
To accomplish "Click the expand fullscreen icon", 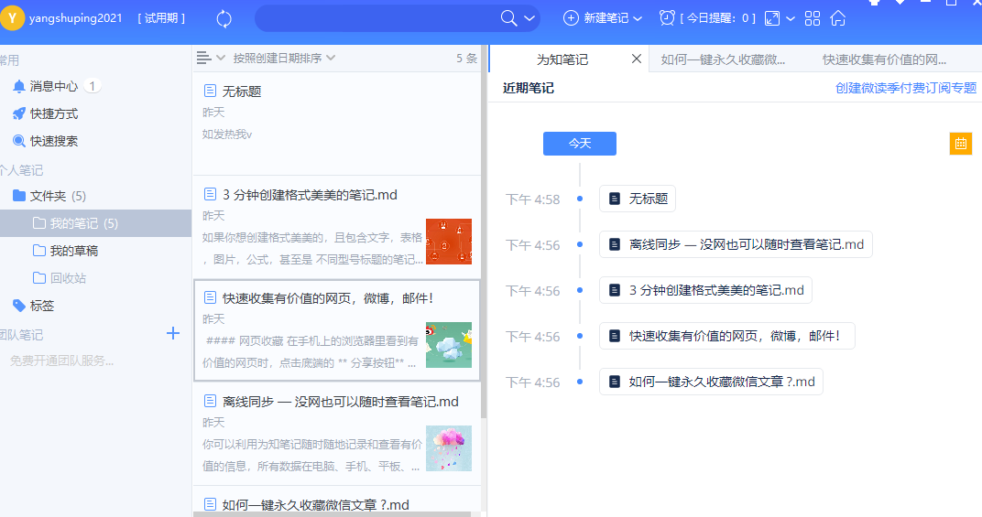I will pyautogui.click(x=772, y=18).
